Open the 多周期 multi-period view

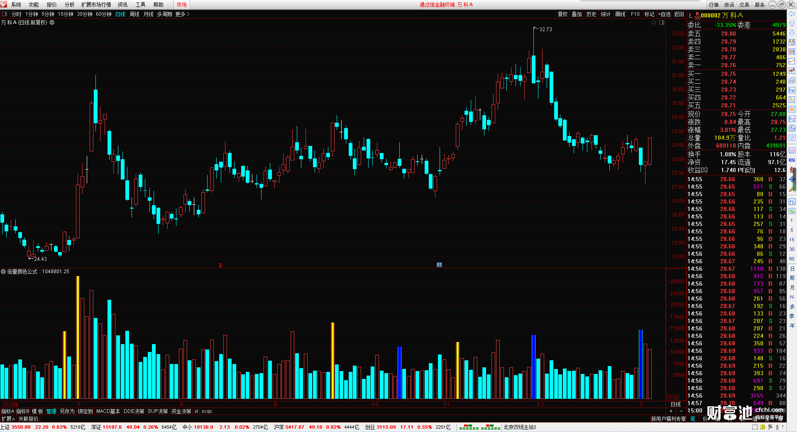coord(164,14)
